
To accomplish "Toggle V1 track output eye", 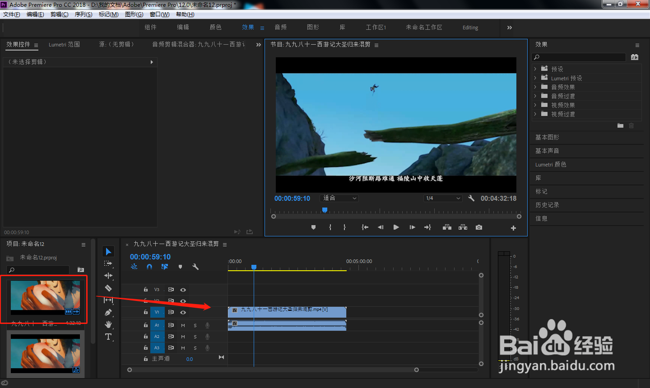I will coord(183,312).
